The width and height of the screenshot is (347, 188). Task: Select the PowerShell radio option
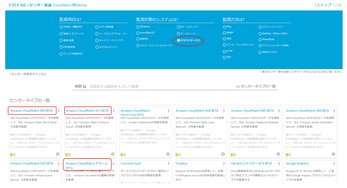260,40
